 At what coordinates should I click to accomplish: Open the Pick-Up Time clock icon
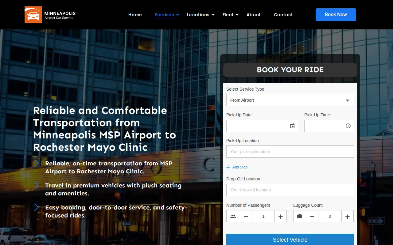pyautogui.click(x=348, y=126)
